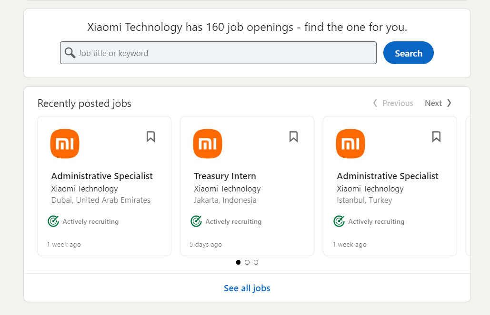The height and width of the screenshot is (315, 490).
Task: Open the Istanbul, Turkey Administrative Specialist title
Action: tap(388, 176)
